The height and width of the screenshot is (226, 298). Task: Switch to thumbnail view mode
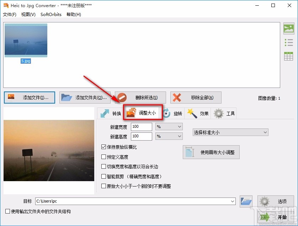tap(289, 28)
